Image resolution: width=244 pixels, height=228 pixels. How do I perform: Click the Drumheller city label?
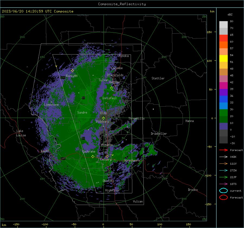click(x=159, y=134)
